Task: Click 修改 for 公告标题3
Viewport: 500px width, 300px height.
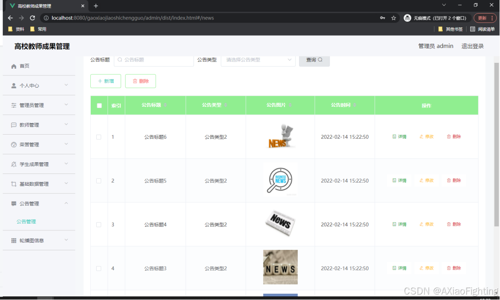Action: [426, 268]
